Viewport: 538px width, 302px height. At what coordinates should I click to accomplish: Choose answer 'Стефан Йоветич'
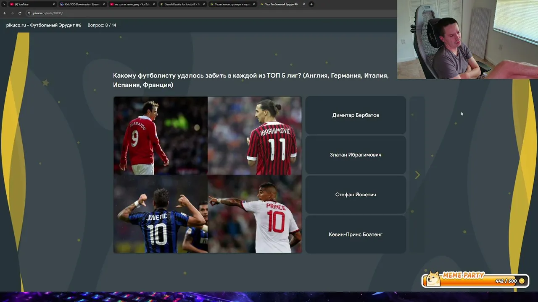click(356, 195)
